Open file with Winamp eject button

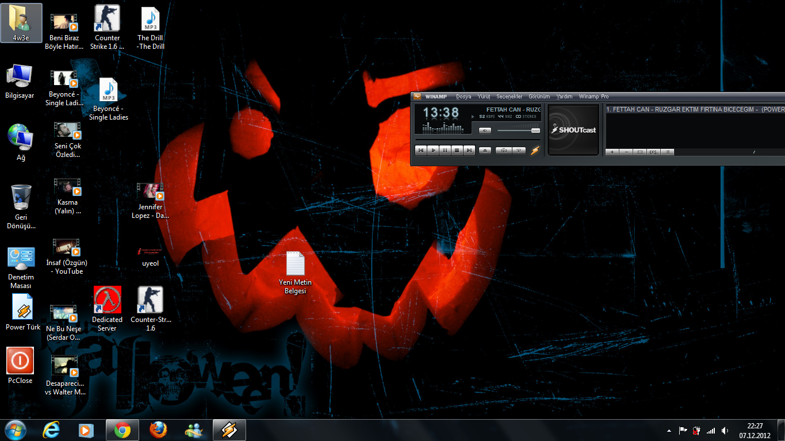(485, 151)
